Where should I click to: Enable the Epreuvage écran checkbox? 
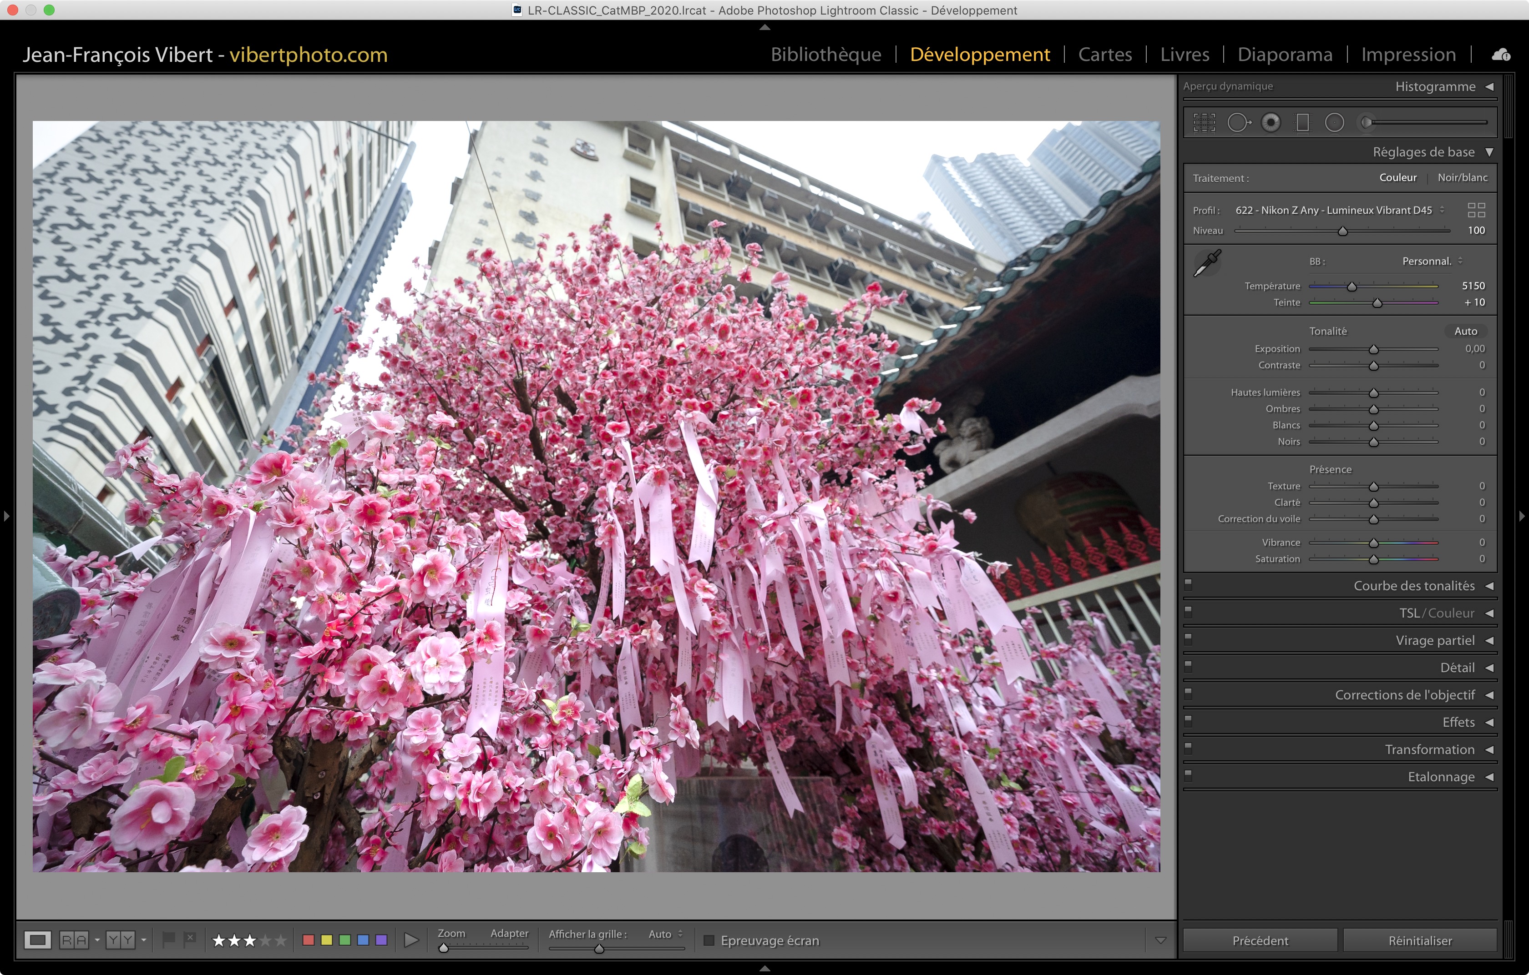709,940
